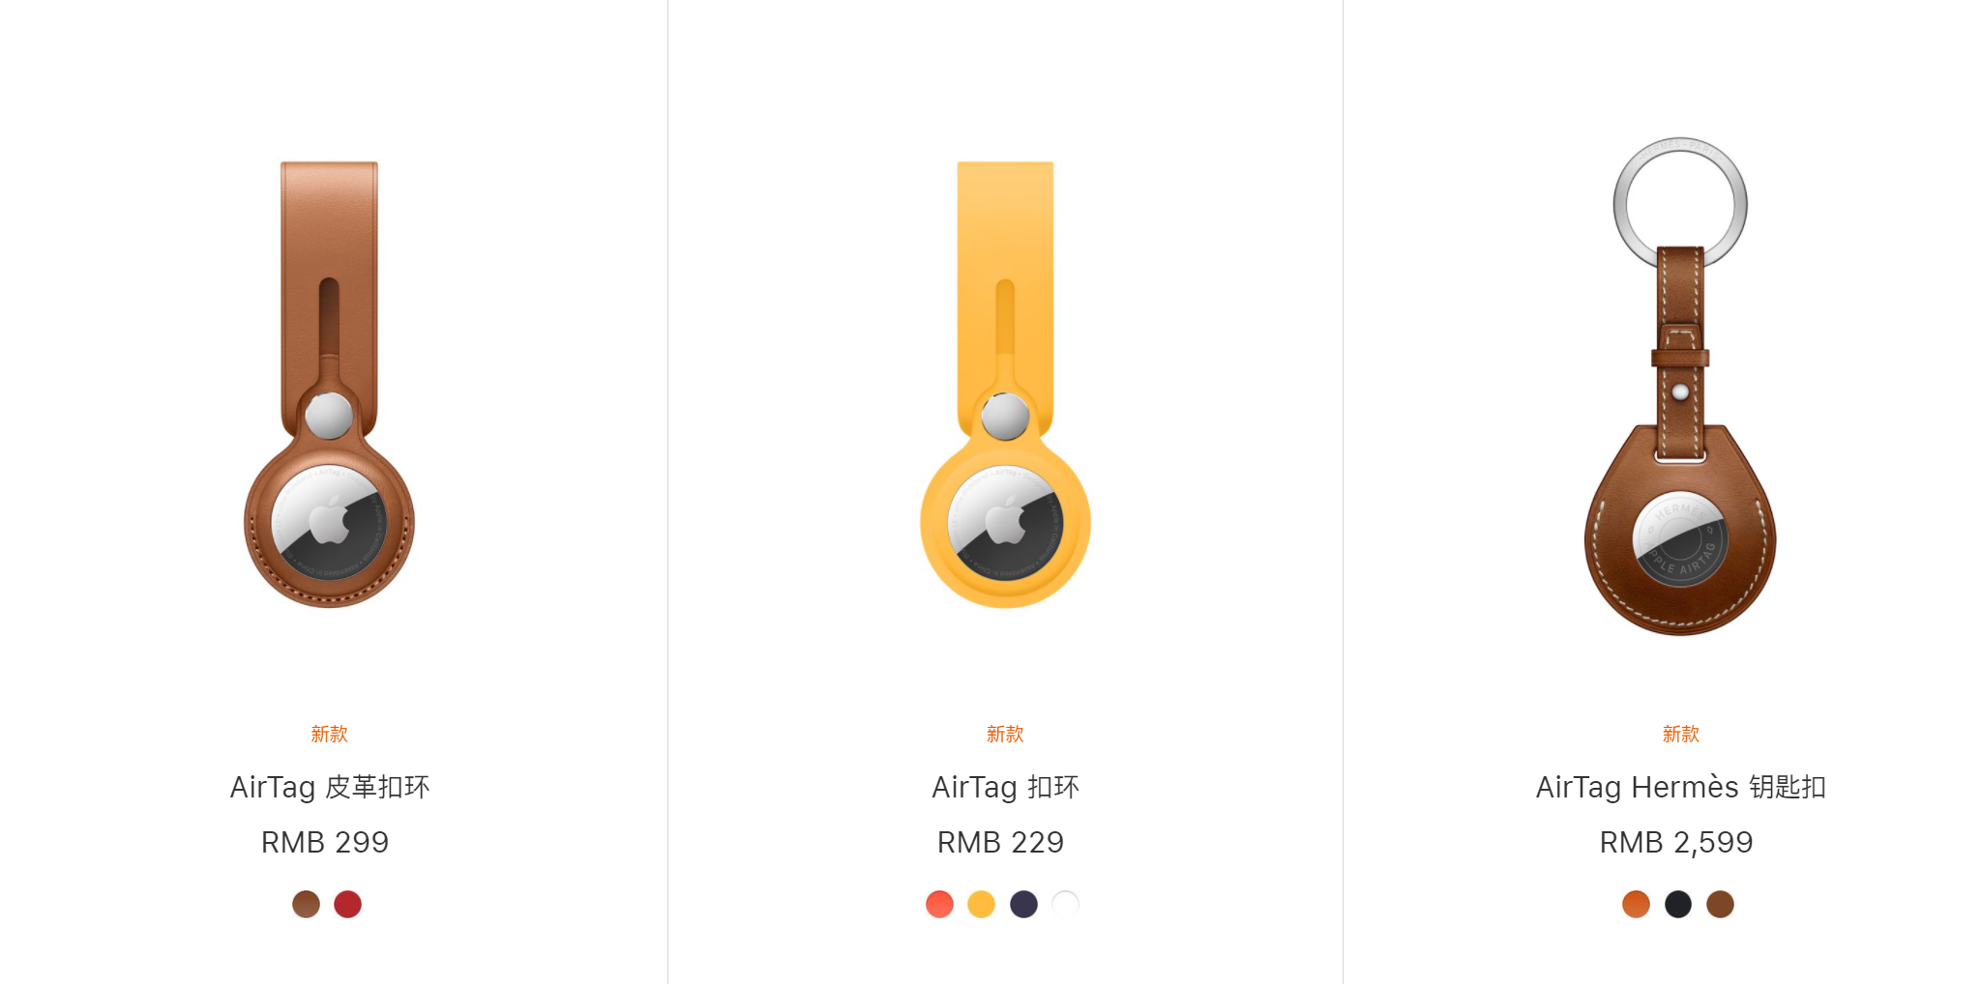Click the RMB 2,599 price text
This screenshot has width=1981, height=984.
click(x=1675, y=842)
